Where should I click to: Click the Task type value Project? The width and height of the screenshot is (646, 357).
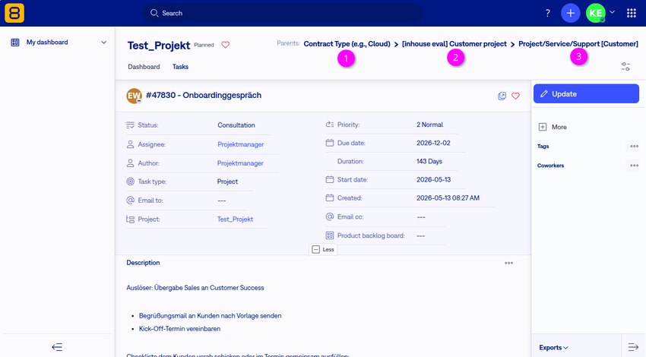pyautogui.click(x=227, y=182)
